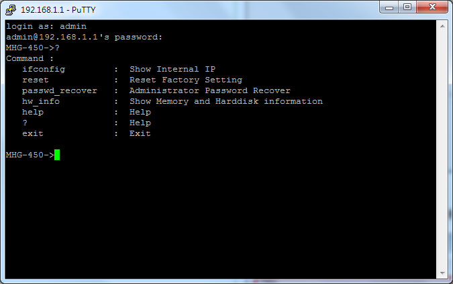Click the 'help' command in list
Image resolution: width=453 pixels, height=284 pixels.
[33, 112]
